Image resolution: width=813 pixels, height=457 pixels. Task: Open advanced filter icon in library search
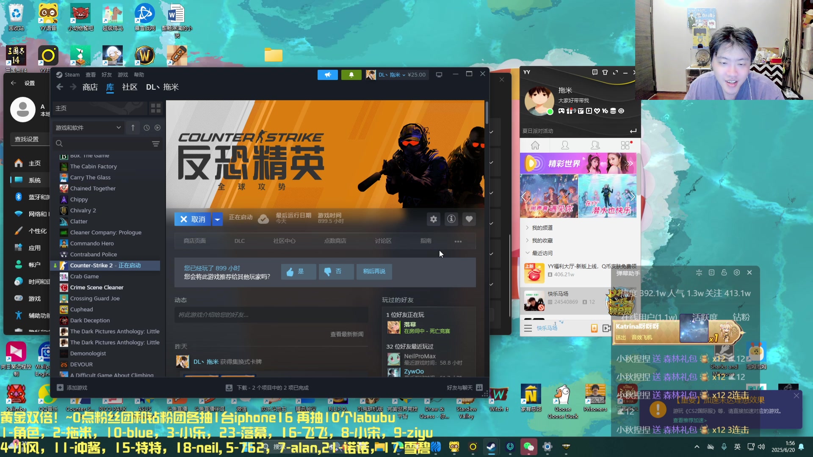(155, 144)
